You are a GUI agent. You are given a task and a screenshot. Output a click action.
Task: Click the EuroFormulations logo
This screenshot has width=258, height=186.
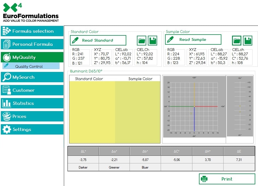(x=31, y=13)
